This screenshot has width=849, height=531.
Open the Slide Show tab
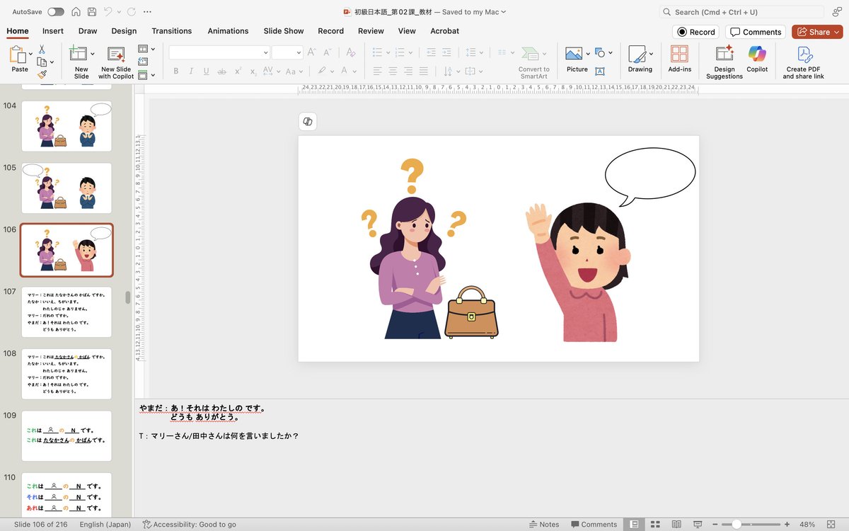coord(283,31)
